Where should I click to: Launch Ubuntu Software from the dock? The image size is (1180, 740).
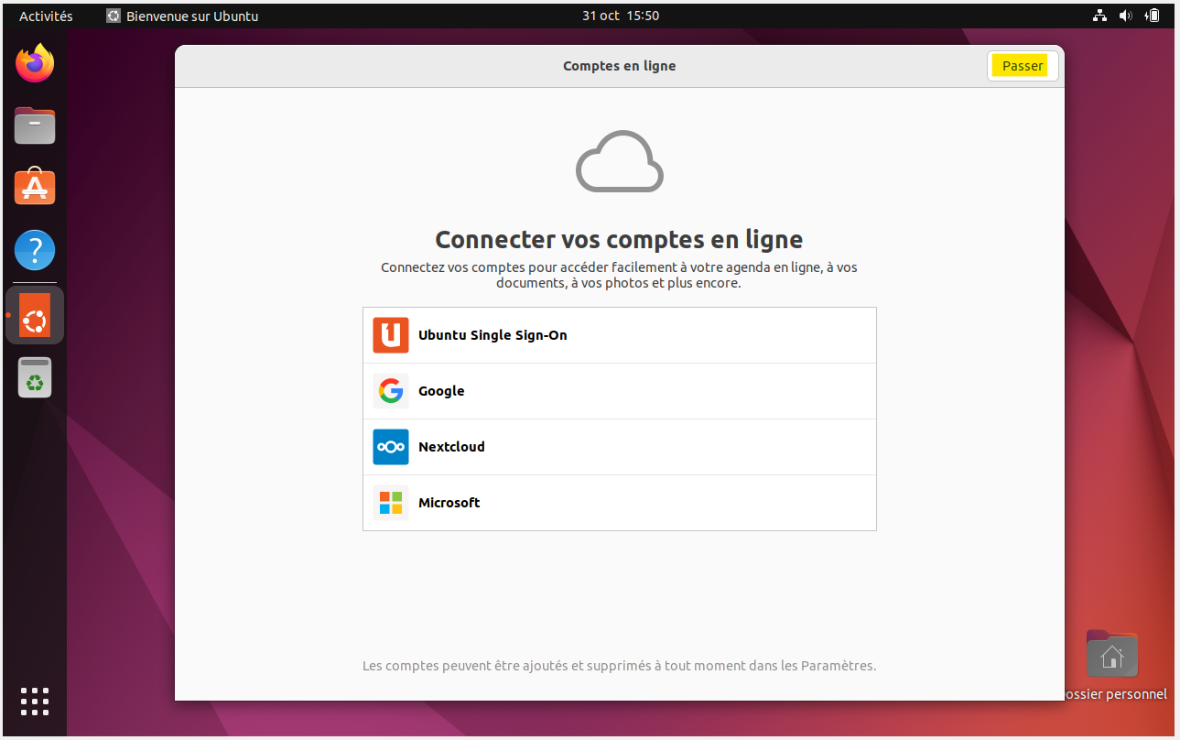pyautogui.click(x=35, y=188)
